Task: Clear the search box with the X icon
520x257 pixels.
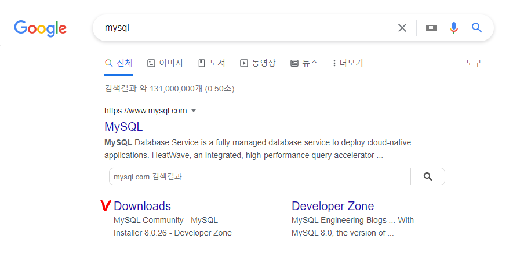Action: [402, 28]
